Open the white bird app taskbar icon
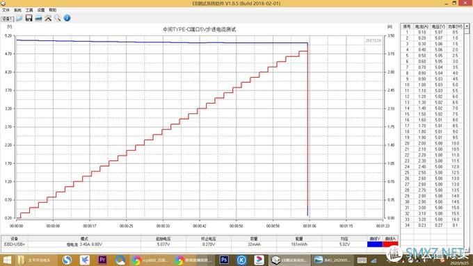Viewport: 473px width, 266px height. (85, 260)
